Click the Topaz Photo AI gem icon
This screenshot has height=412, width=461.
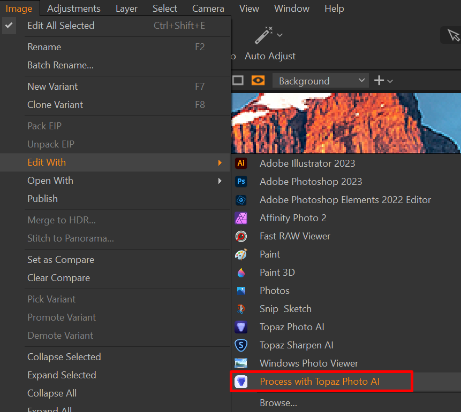point(241,327)
